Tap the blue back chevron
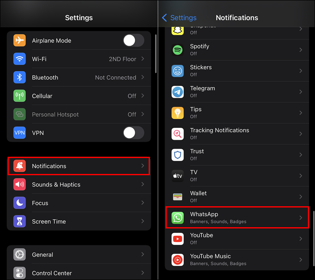Screen dimensions: 315x280 click(164, 18)
